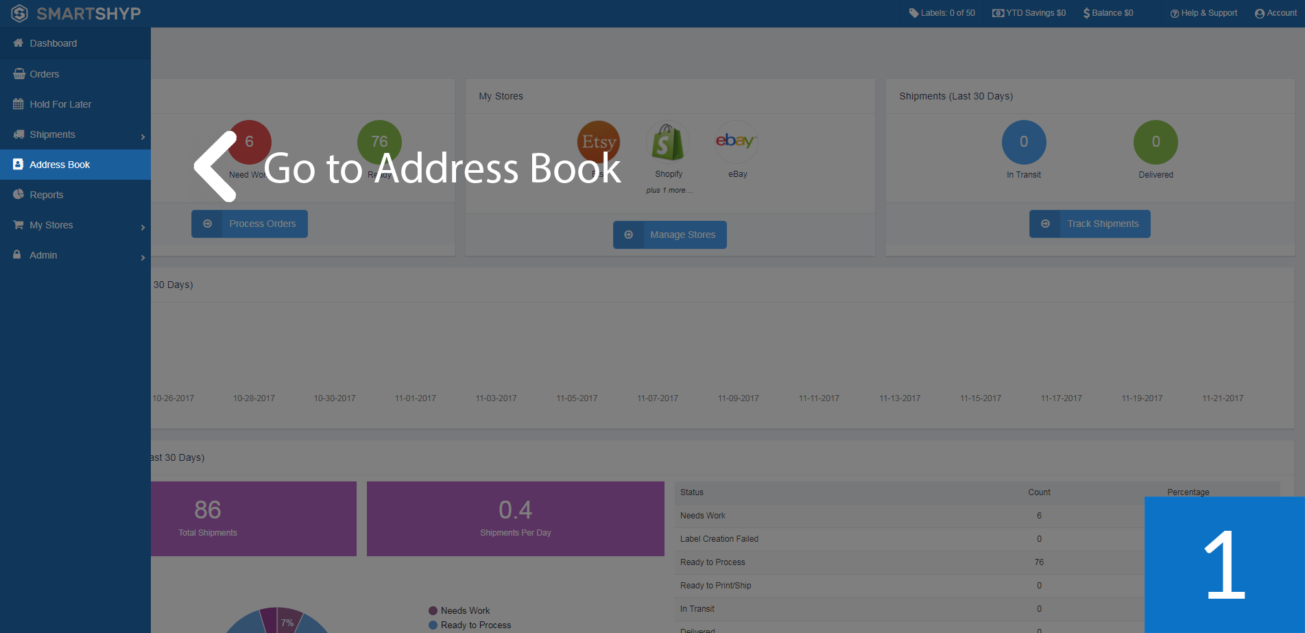This screenshot has width=1305, height=633.
Task: Click the Orders basket icon
Action: [x=19, y=74]
